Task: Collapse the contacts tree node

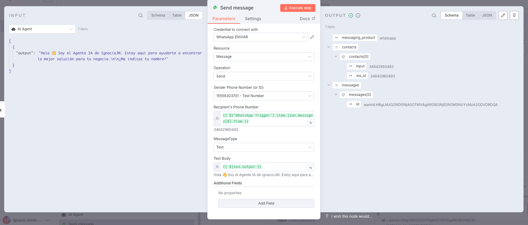Action: point(329,47)
